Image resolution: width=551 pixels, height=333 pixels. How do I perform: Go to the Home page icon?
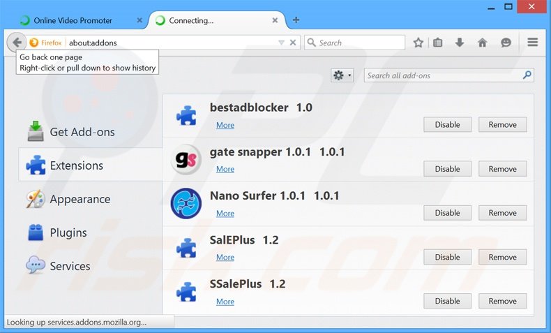(482, 43)
